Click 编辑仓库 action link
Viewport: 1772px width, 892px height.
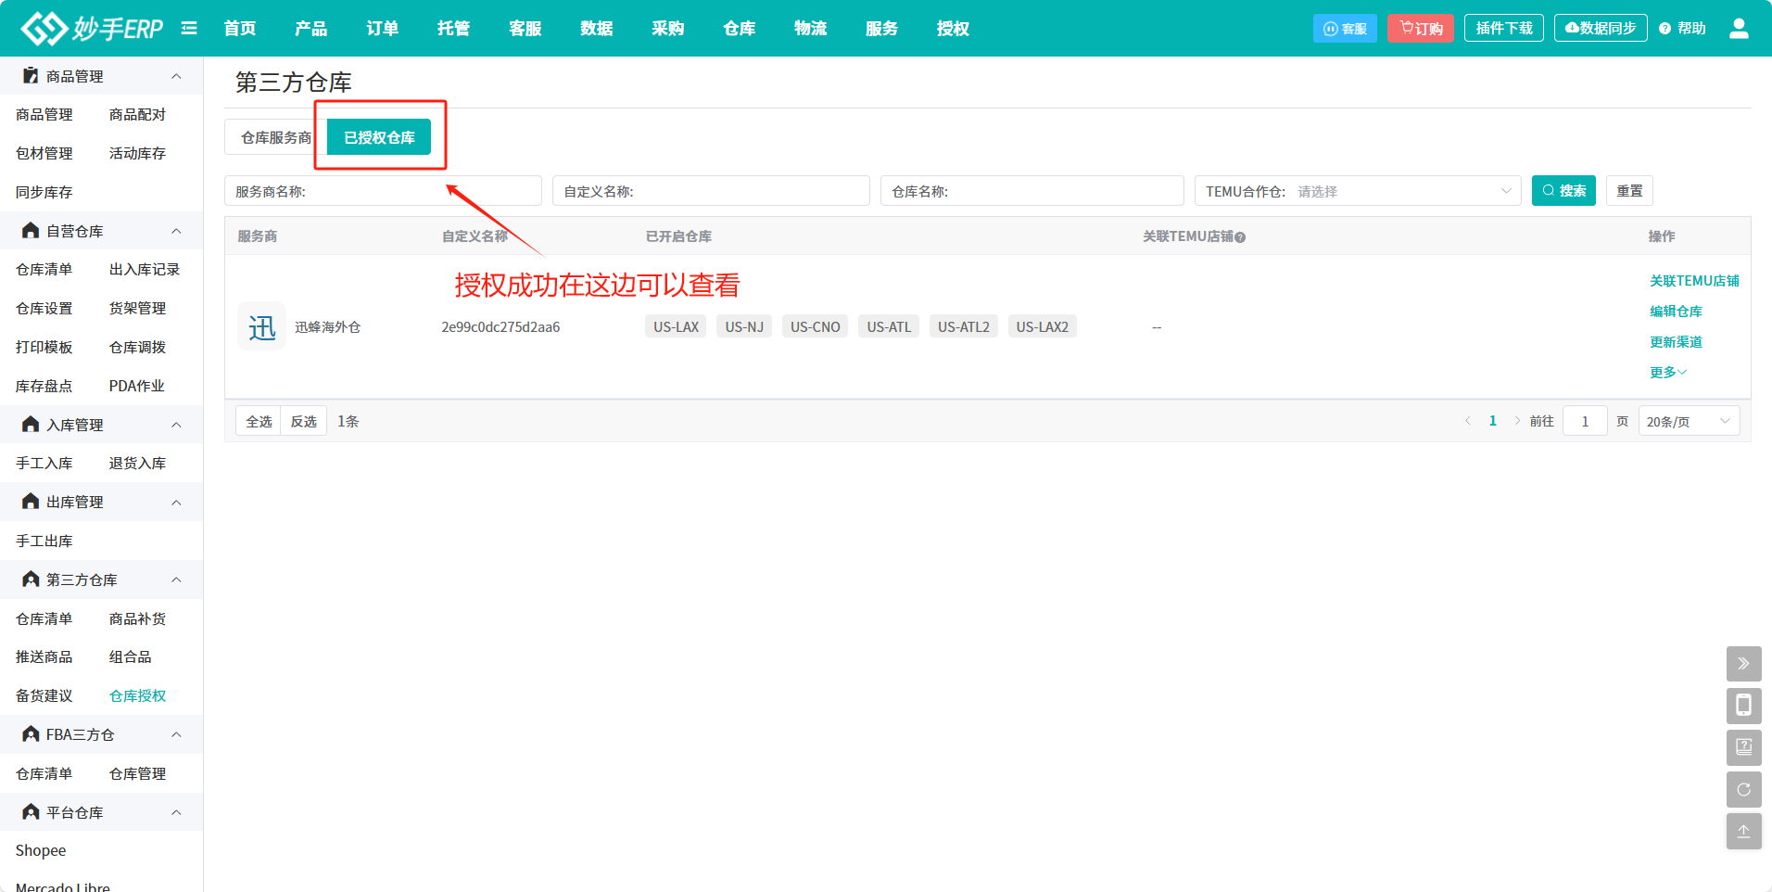coord(1676,312)
